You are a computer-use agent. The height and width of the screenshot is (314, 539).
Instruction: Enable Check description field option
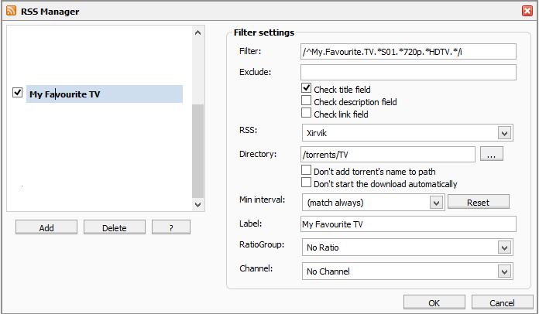[x=306, y=101]
